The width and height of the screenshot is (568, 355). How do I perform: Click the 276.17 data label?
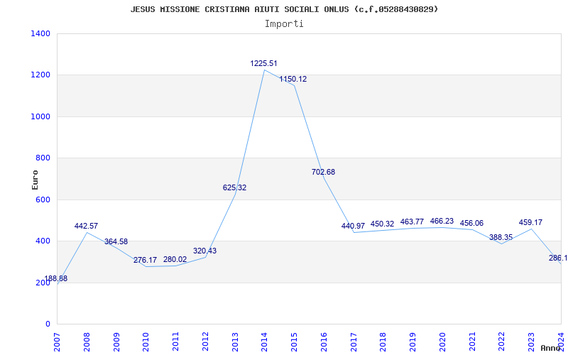pyautogui.click(x=146, y=260)
